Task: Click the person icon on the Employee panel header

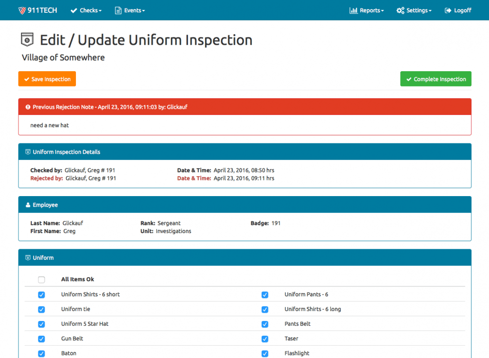Action: click(27, 205)
